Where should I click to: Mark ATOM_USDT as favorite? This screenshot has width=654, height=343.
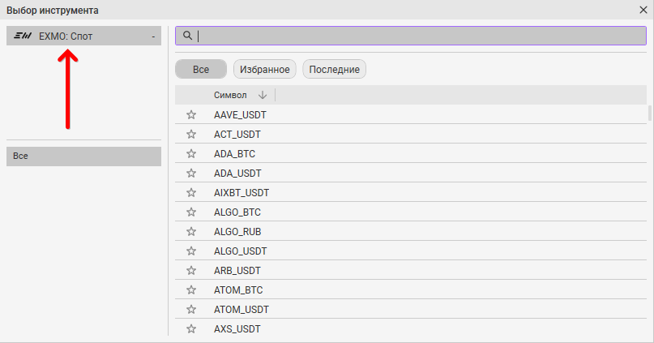tap(191, 309)
